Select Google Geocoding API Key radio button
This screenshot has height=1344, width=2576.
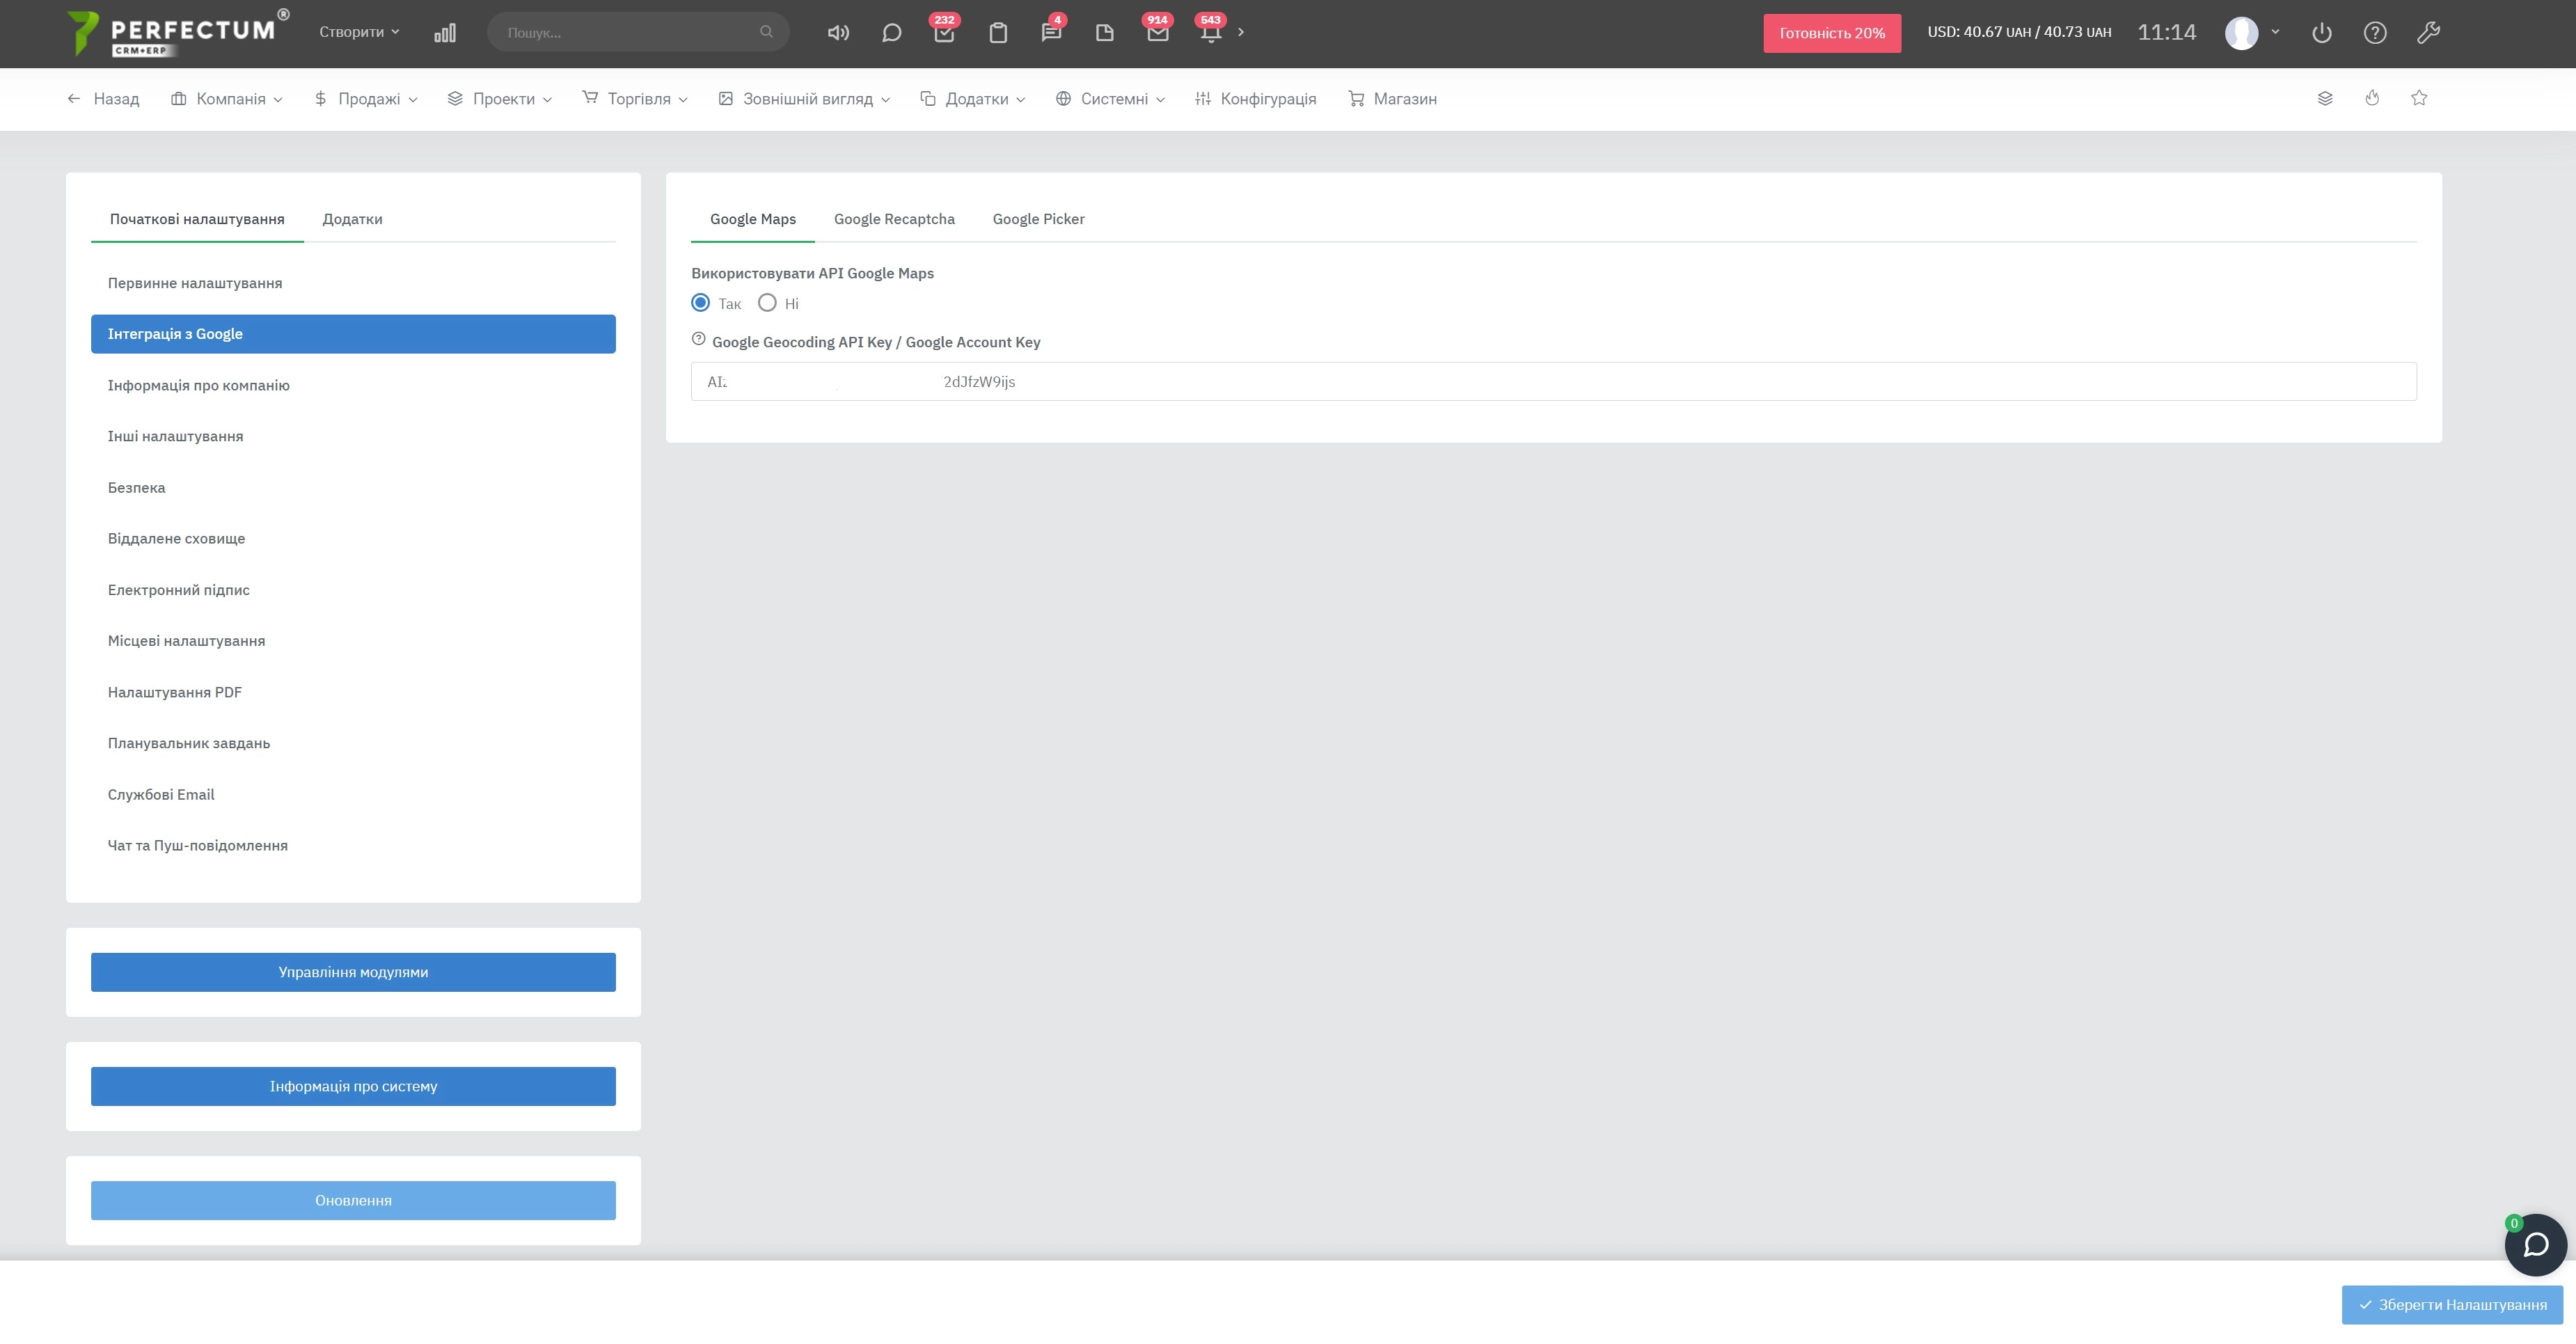(699, 340)
